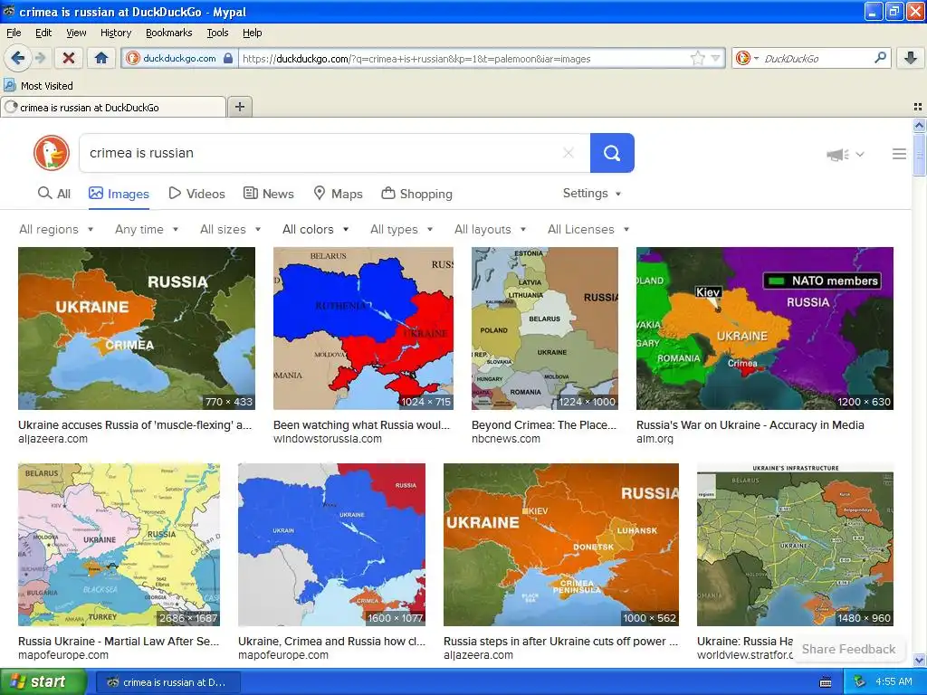Screen dimensions: 927x695
Task: Expand the All colors filter
Action: coord(316,229)
